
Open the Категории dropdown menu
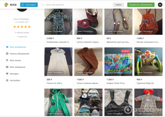pos(29,5)
